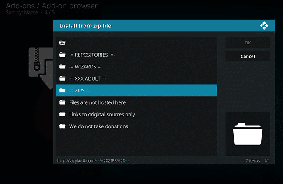Click the lazykodi.com path text
283x184 pixels.
(93, 160)
